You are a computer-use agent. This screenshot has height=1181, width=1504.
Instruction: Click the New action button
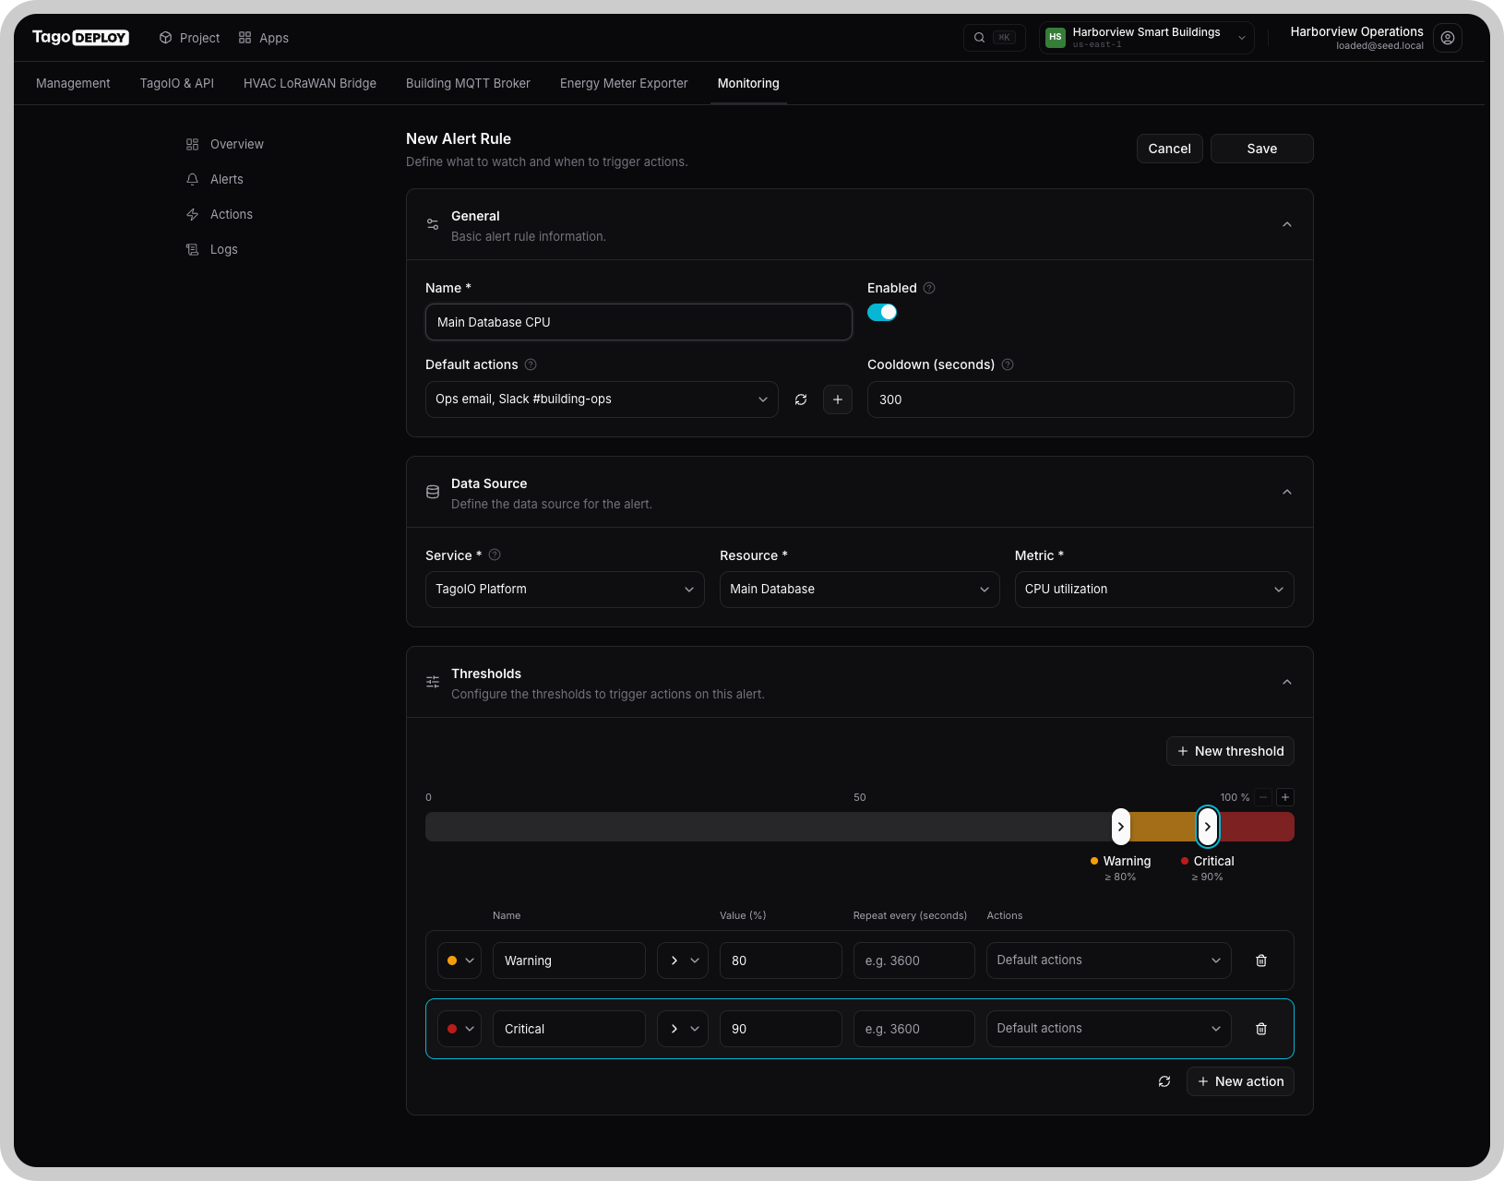(1240, 1081)
